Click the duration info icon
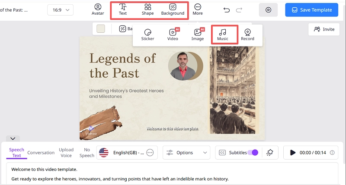Viewport: 346px width, 185px height. click(332, 153)
